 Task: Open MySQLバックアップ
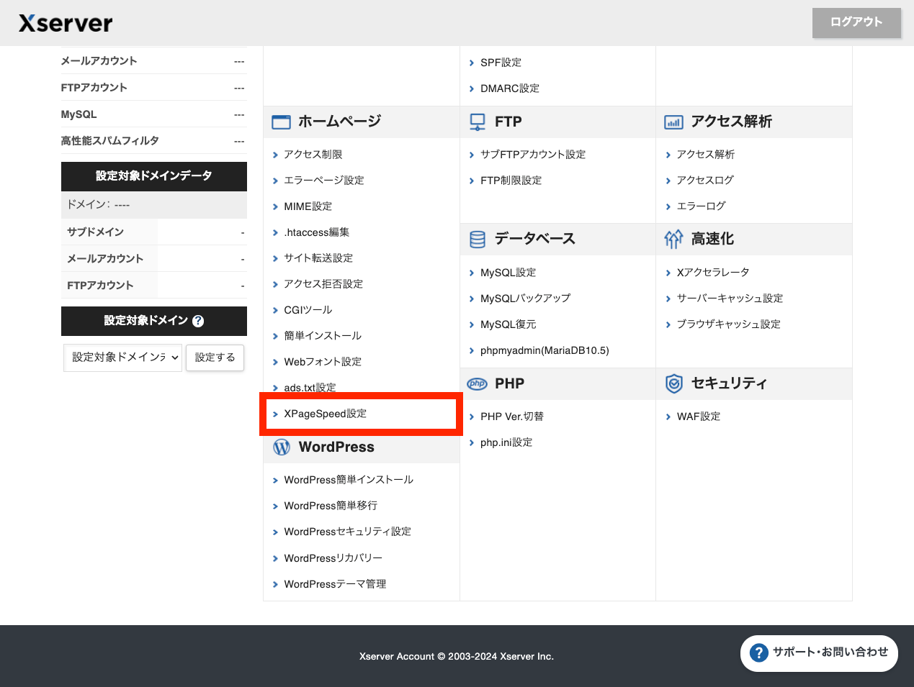pyautogui.click(x=526, y=299)
